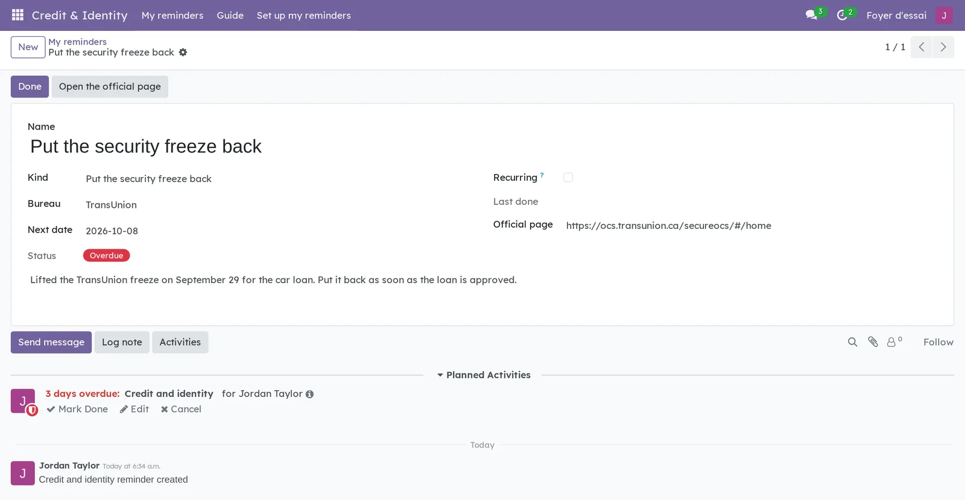Image resolution: width=965 pixels, height=500 pixels.
Task: Open the Guide menu item
Action: coord(230,15)
